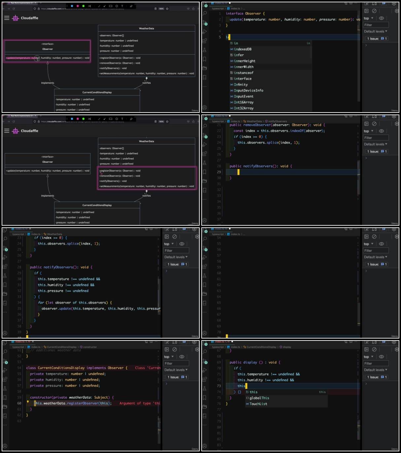Click Cloudaffle robot logo in Observer-highlighted browser frame
This screenshot has height=453, width=401.
tap(16, 18)
